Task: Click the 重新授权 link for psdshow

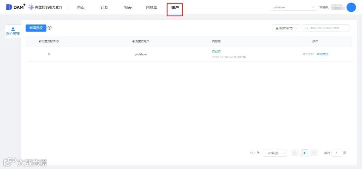Action: tap(308, 54)
